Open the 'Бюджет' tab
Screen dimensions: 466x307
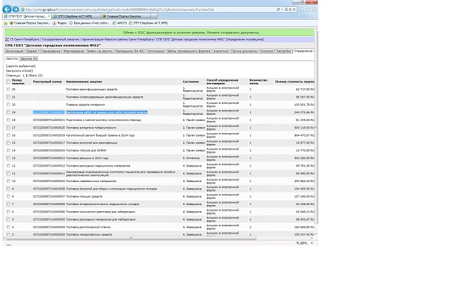tap(31, 51)
